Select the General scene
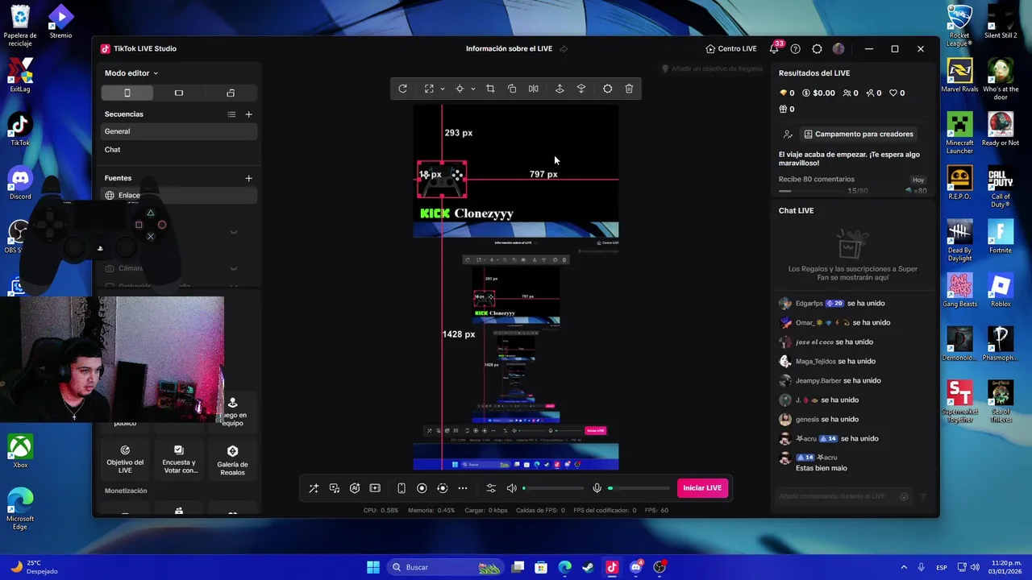Screen dimensions: 1032x580 tap(179, 131)
